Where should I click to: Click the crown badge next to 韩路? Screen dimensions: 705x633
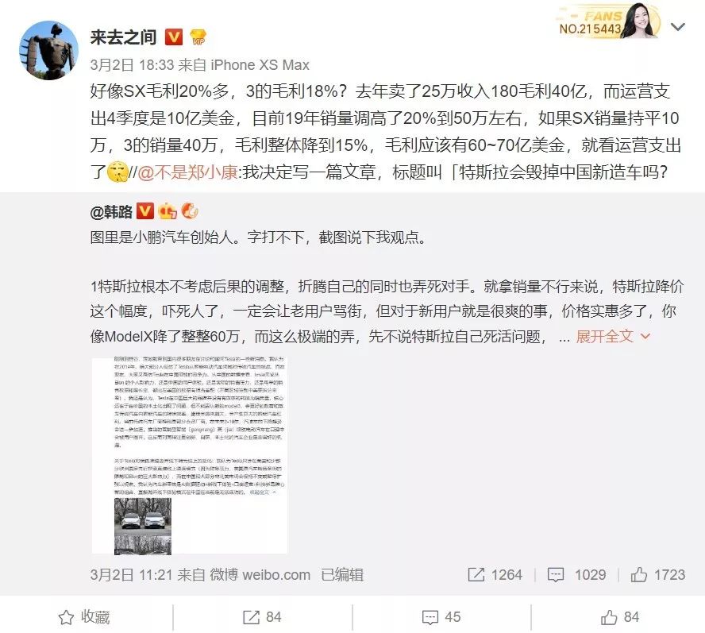[x=168, y=211]
